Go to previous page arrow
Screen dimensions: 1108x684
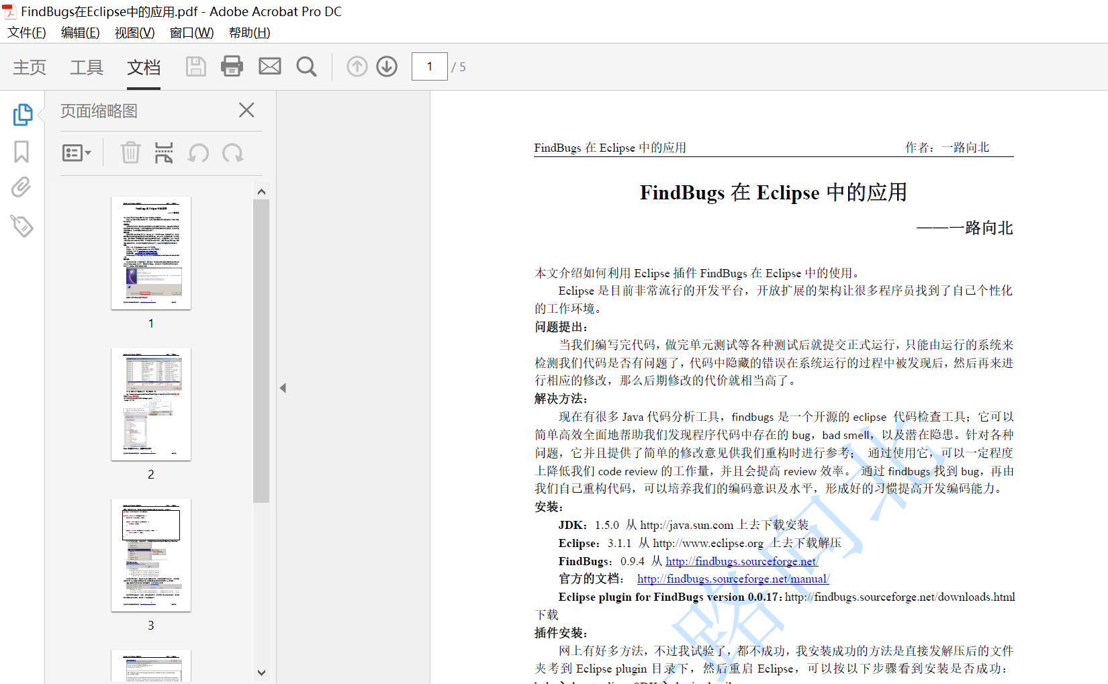[357, 66]
